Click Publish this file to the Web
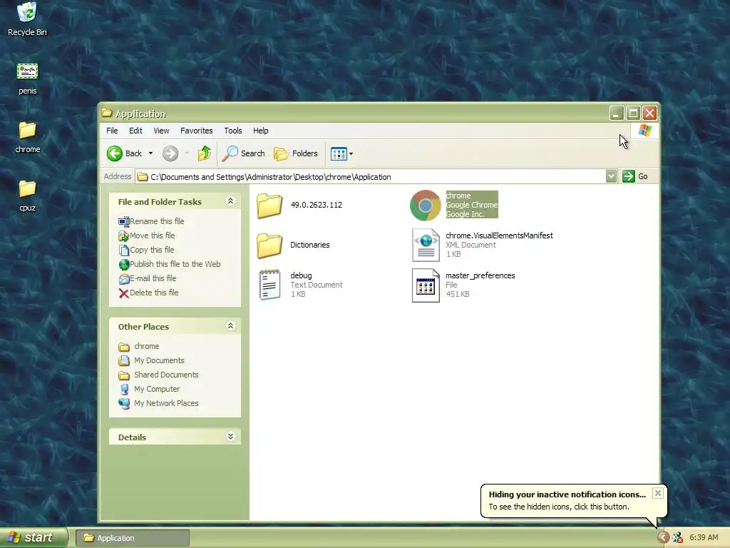This screenshot has height=548, width=730. point(170,264)
